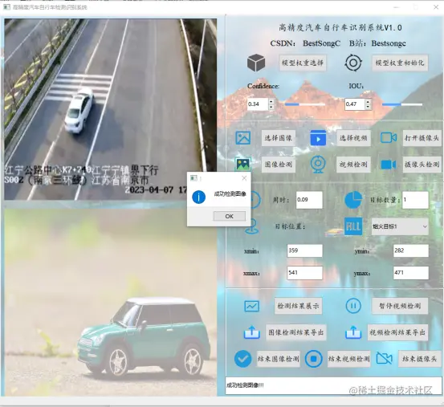Click the upload icon beside 图像检测结果导出
This screenshot has height=407, width=444.
(252, 332)
